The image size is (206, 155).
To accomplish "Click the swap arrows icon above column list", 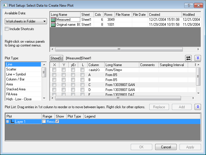I will [x=188, y=58].
